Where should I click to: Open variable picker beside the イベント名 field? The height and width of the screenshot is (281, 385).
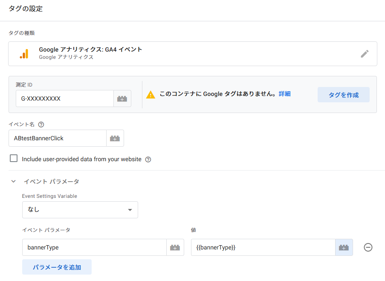pyautogui.click(x=115, y=138)
